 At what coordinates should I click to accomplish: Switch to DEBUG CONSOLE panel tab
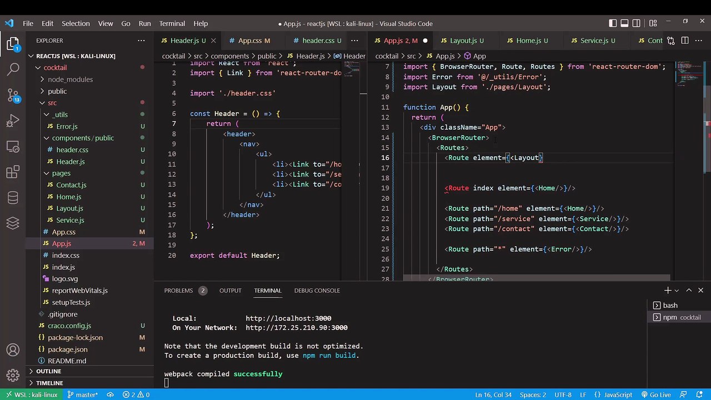click(x=317, y=291)
